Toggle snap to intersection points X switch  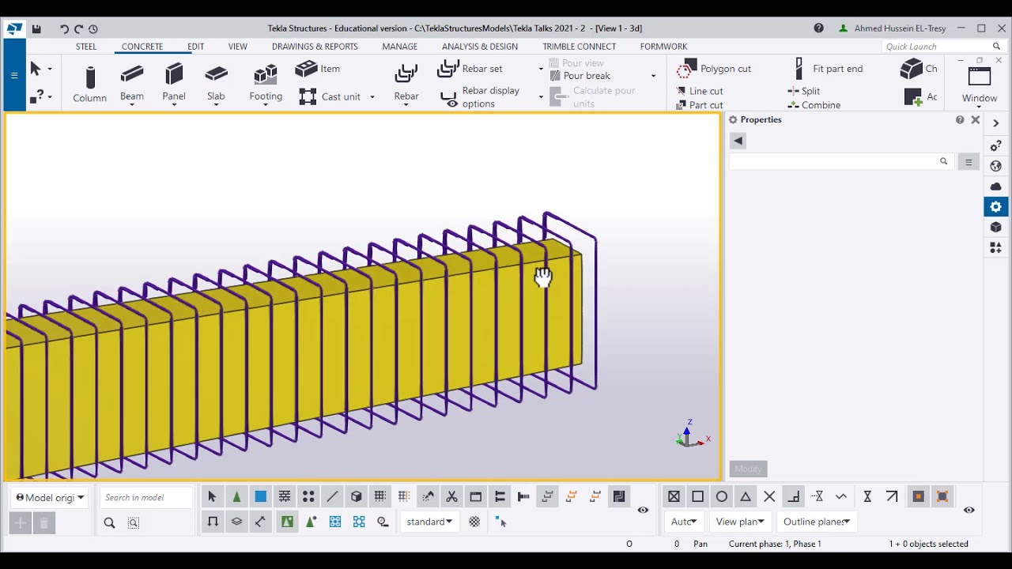[769, 496]
